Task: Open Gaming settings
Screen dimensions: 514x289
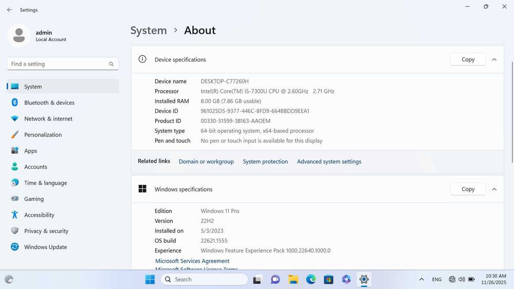Action: pyautogui.click(x=63, y=199)
